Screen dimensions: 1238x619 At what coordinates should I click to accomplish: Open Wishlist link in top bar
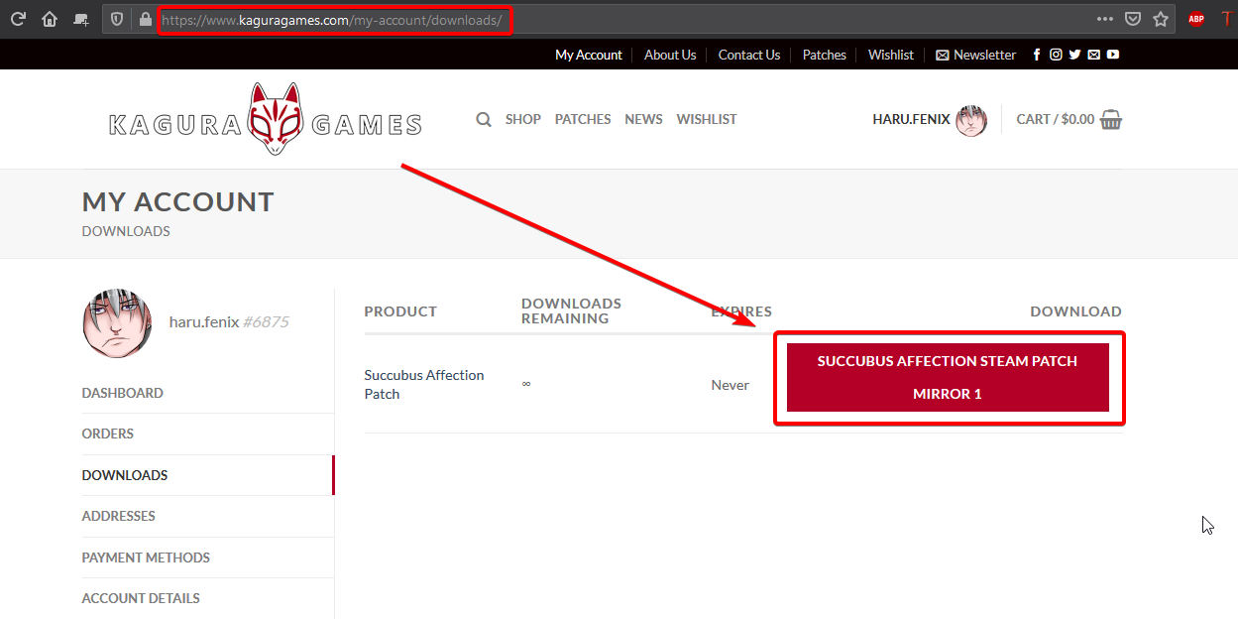(891, 55)
